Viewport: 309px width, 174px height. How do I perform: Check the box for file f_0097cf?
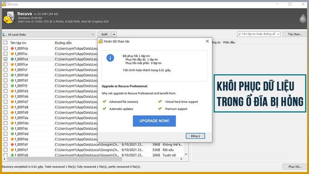5,70
